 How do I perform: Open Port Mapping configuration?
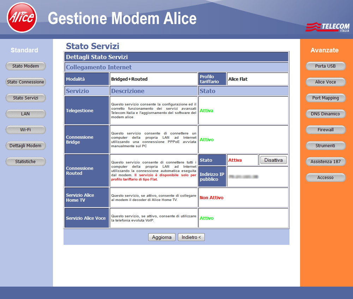pos(325,98)
